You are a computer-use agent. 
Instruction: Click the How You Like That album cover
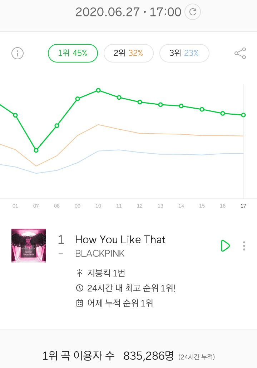coord(29,245)
